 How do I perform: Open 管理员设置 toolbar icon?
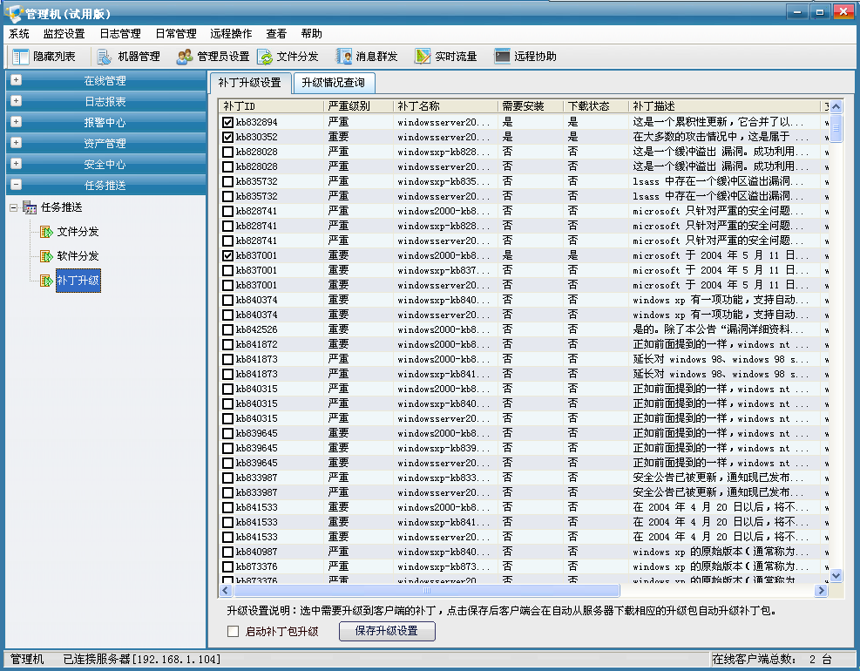point(184,57)
